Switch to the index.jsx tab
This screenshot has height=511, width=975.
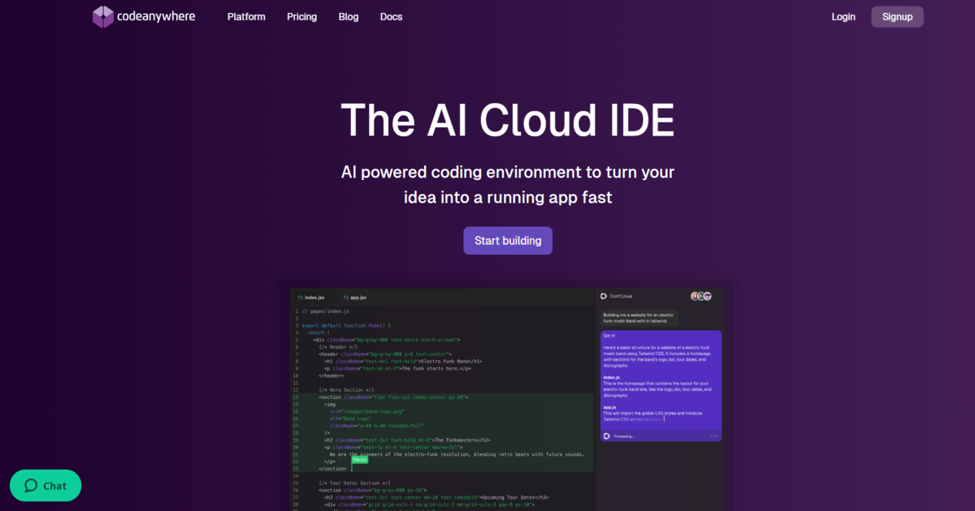tap(314, 297)
